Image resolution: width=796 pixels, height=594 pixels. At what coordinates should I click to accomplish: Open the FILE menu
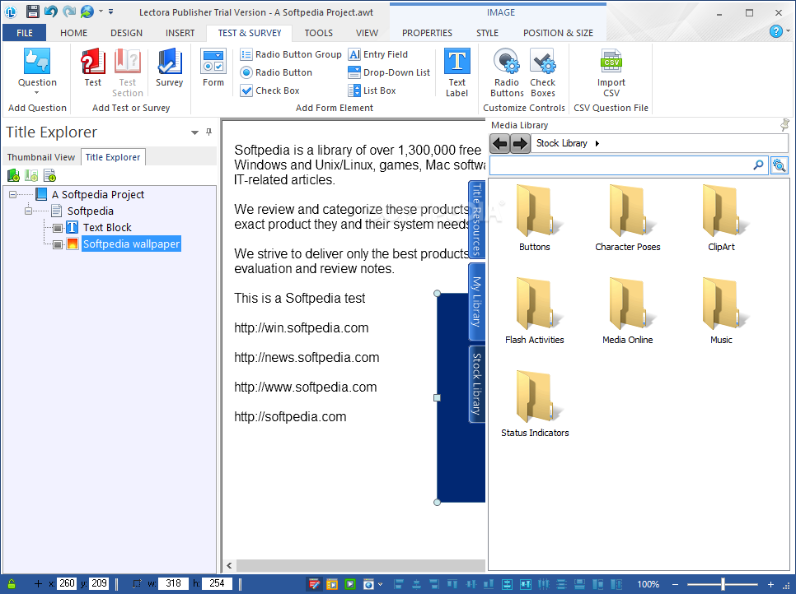coord(25,33)
